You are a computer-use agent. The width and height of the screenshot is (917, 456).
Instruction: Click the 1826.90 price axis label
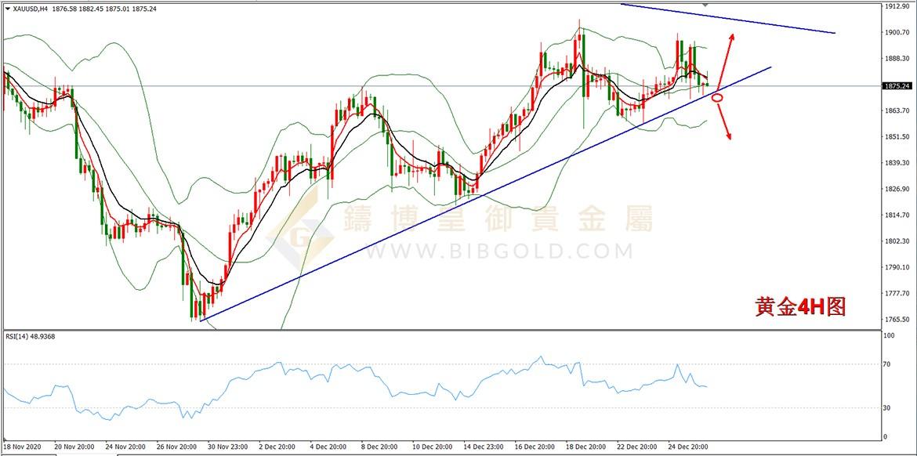point(897,190)
